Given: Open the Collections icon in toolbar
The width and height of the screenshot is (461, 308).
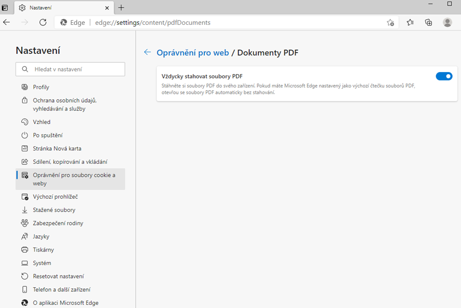Looking at the screenshot, I should pos(429,22).
